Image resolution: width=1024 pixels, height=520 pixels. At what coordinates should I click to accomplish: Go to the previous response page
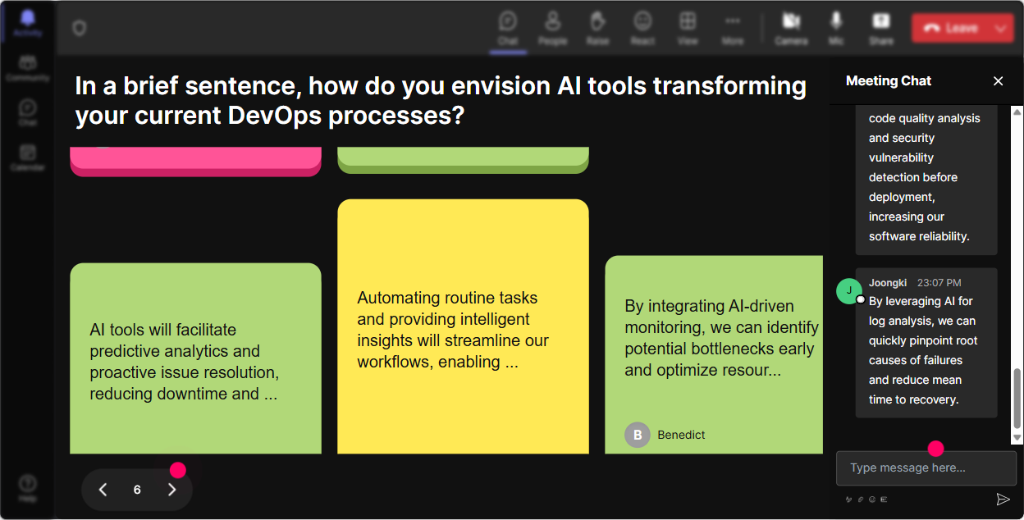[x=103, y=490]
